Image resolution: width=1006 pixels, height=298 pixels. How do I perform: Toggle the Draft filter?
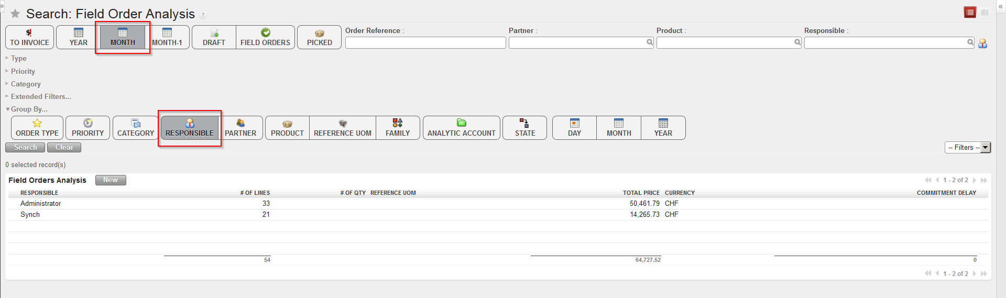pos(214,37)
